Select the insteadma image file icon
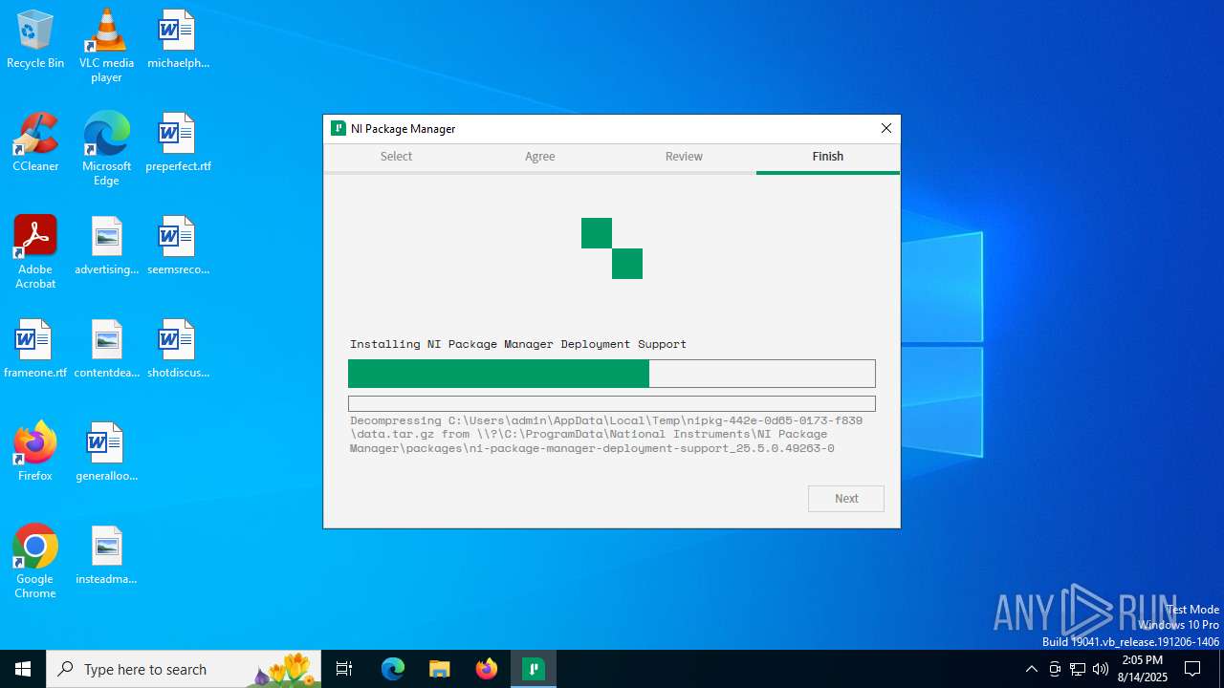This screenshot has width=1224, height=688. (106, 555)
